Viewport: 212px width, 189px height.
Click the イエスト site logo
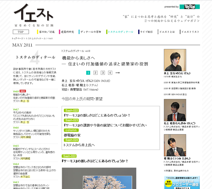pos(33,15)
